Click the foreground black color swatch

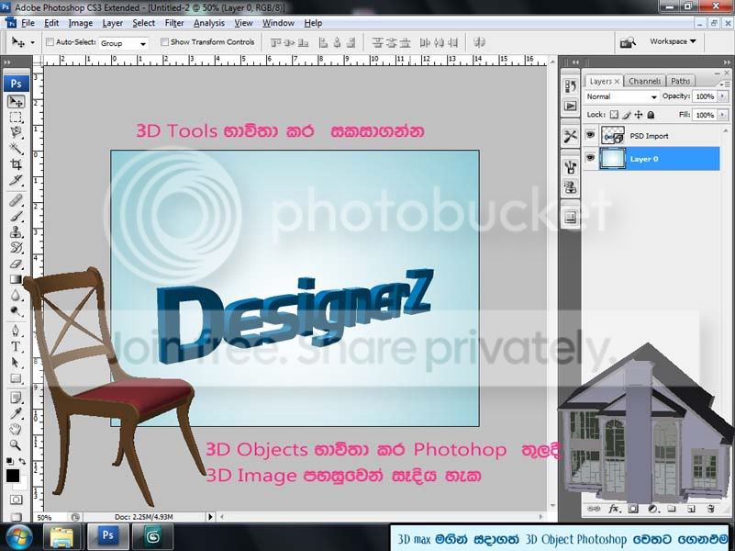click(12, 476)
